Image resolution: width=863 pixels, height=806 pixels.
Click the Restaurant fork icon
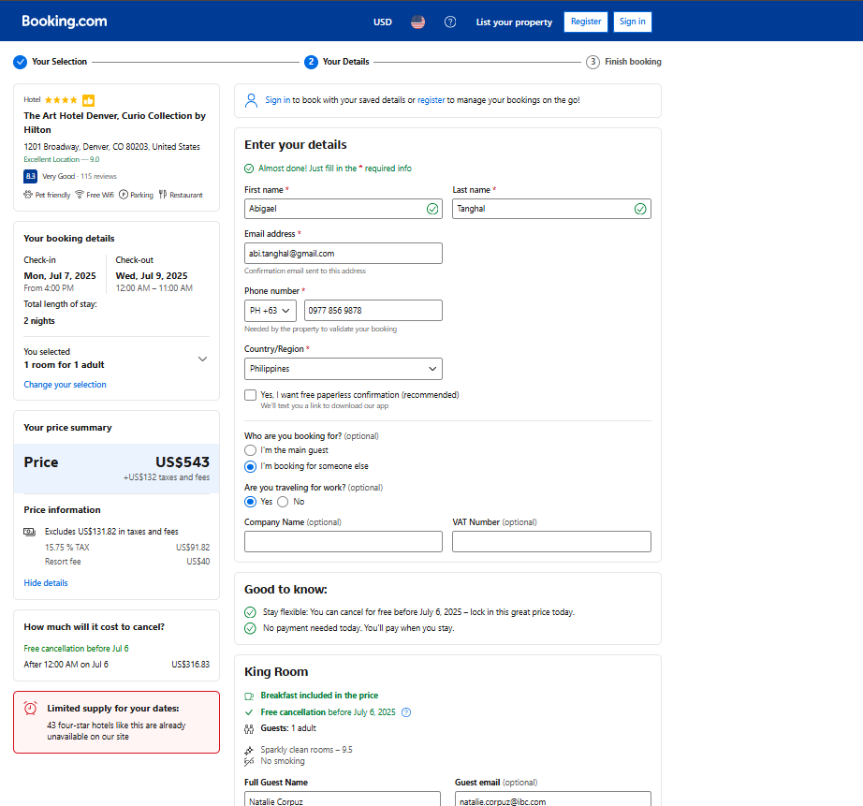tap(162, 195)
